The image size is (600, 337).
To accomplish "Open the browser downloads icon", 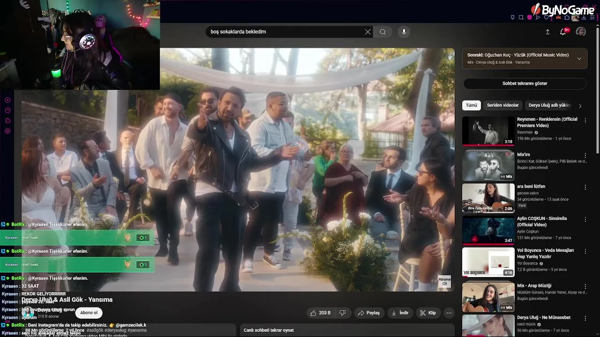I will click(584, 17).
